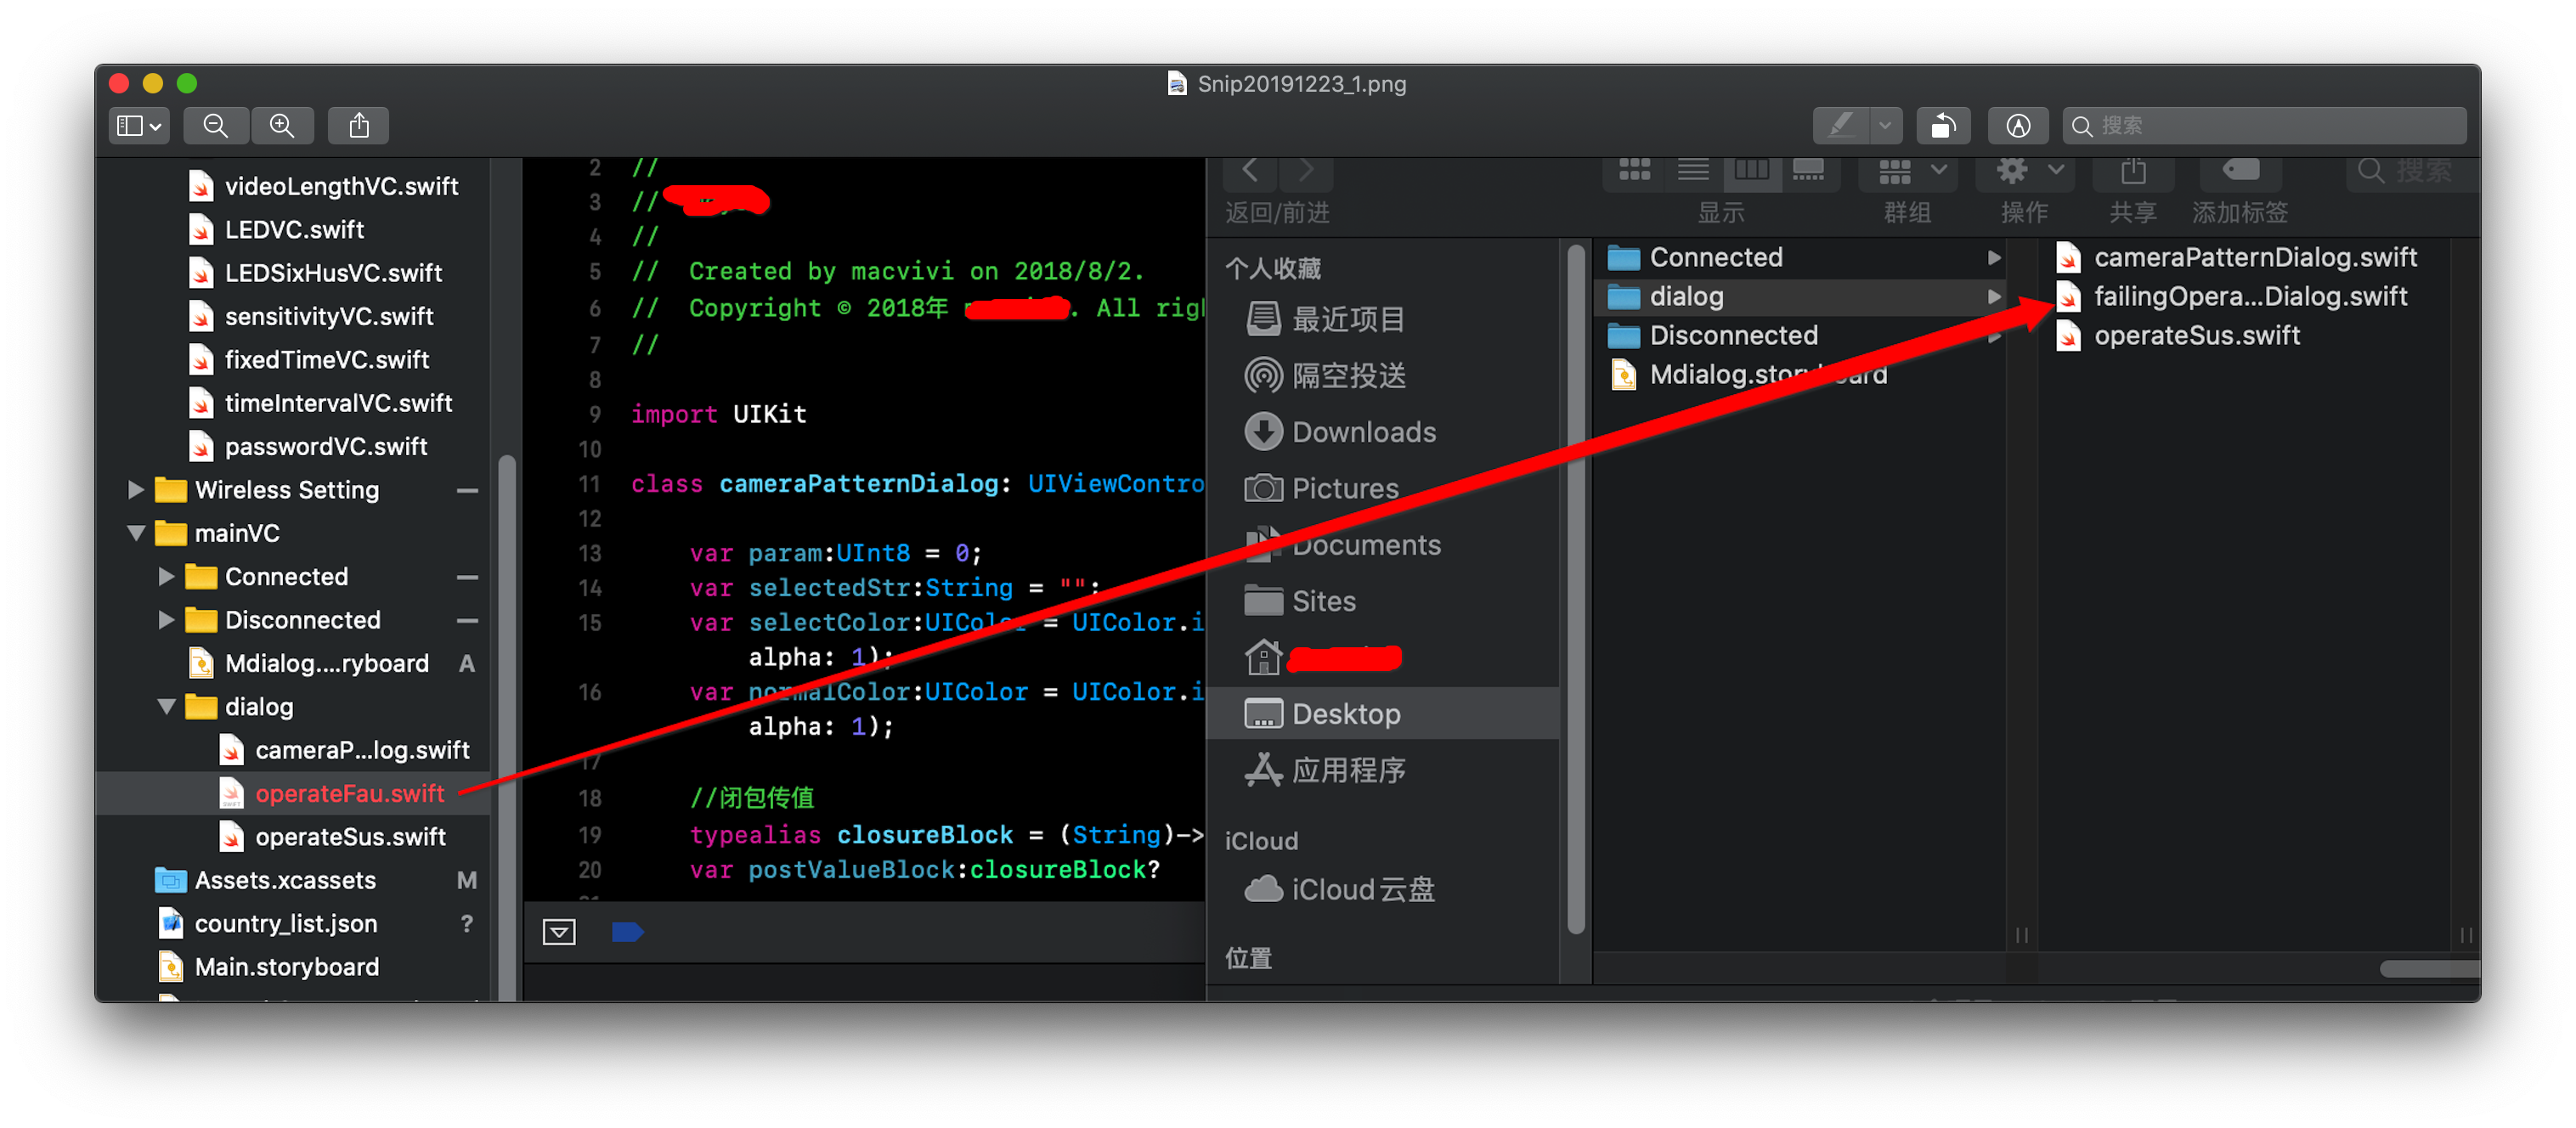
Task: Collapse the dialog folder in navigator
Action: click(166, 707)
